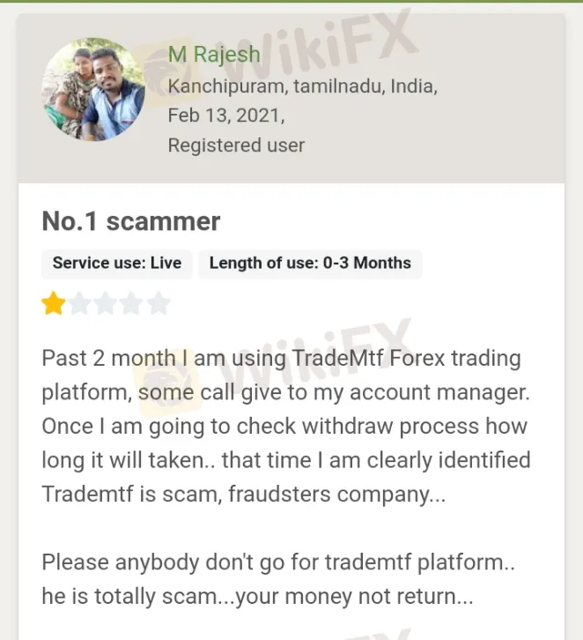Click the Service use: Live tag
Screen dimensions: 583x640
coord(117,264)
